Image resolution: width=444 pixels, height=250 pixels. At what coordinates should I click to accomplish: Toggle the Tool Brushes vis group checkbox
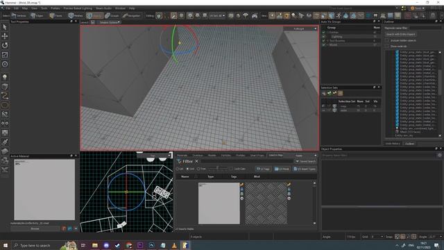tap(324, 41)
